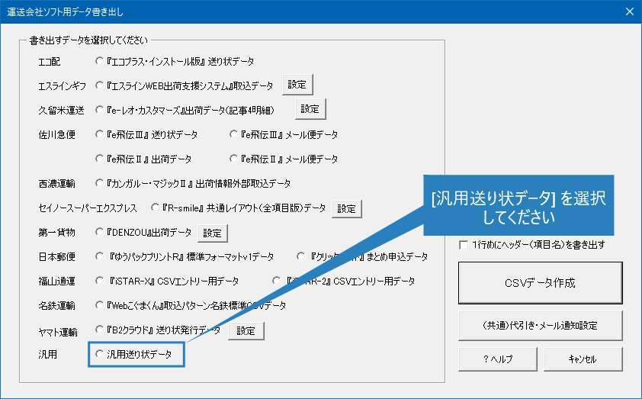The image size is (642, 399).
Task: Select the エコプラス・インストール版 送り状データ option
Action: click(100, 61)
